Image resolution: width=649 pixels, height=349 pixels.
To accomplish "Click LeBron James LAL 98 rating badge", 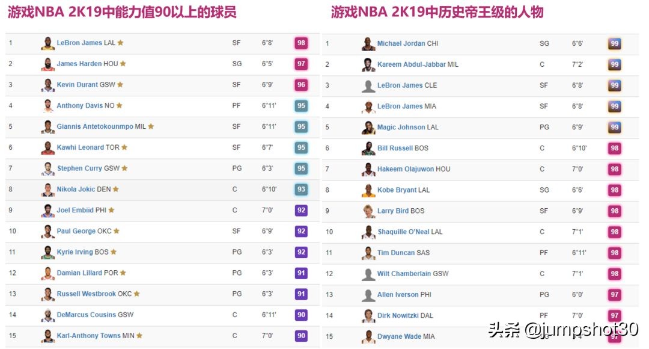I will (301, 43).
